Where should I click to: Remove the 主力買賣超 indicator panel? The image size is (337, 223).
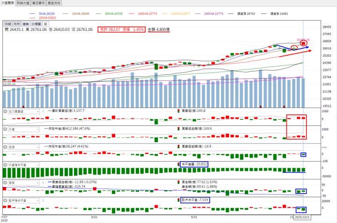6,111
